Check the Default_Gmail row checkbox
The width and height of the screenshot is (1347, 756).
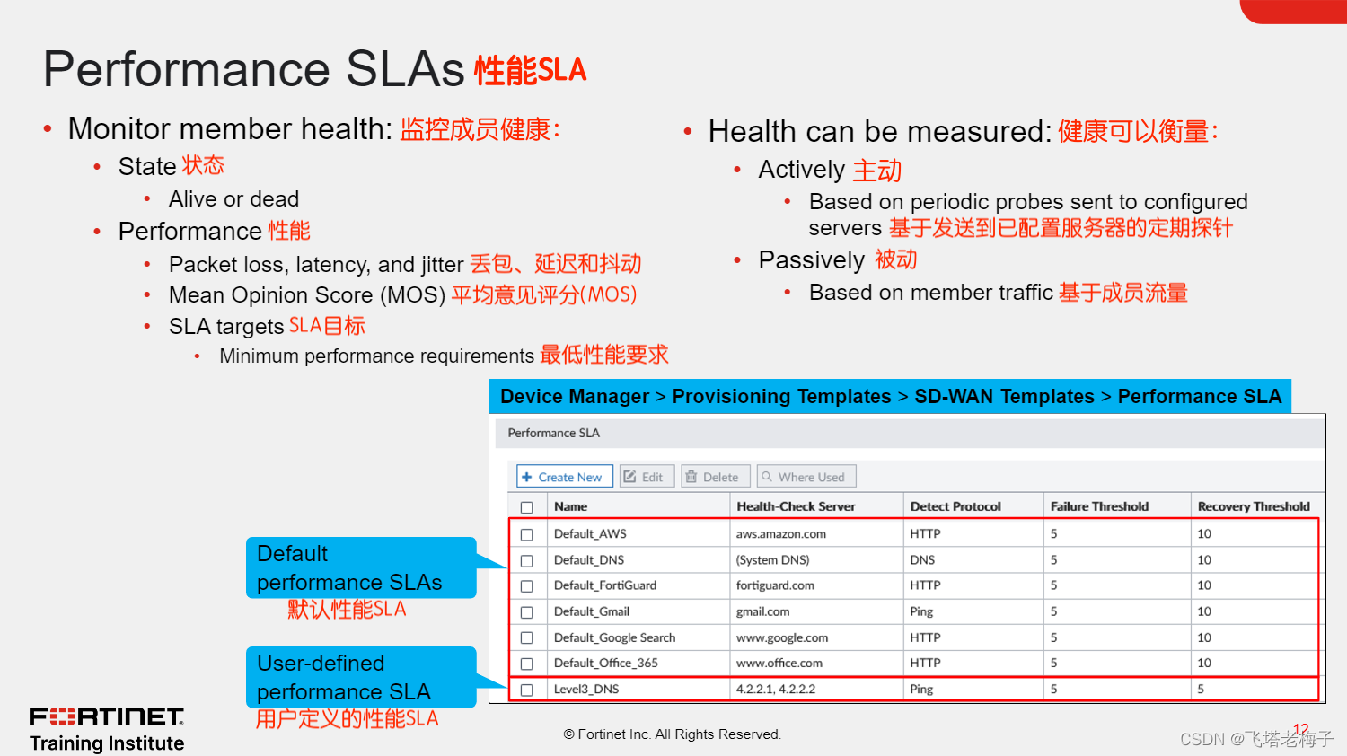pyautogui.click(x=527, y=612)
